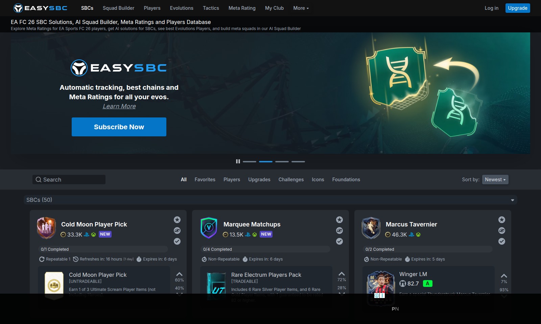Image resolution: width=541 pixels, height=324 pixels.
Task: Expand the More dropdown menu
Action: coord(301,8)
